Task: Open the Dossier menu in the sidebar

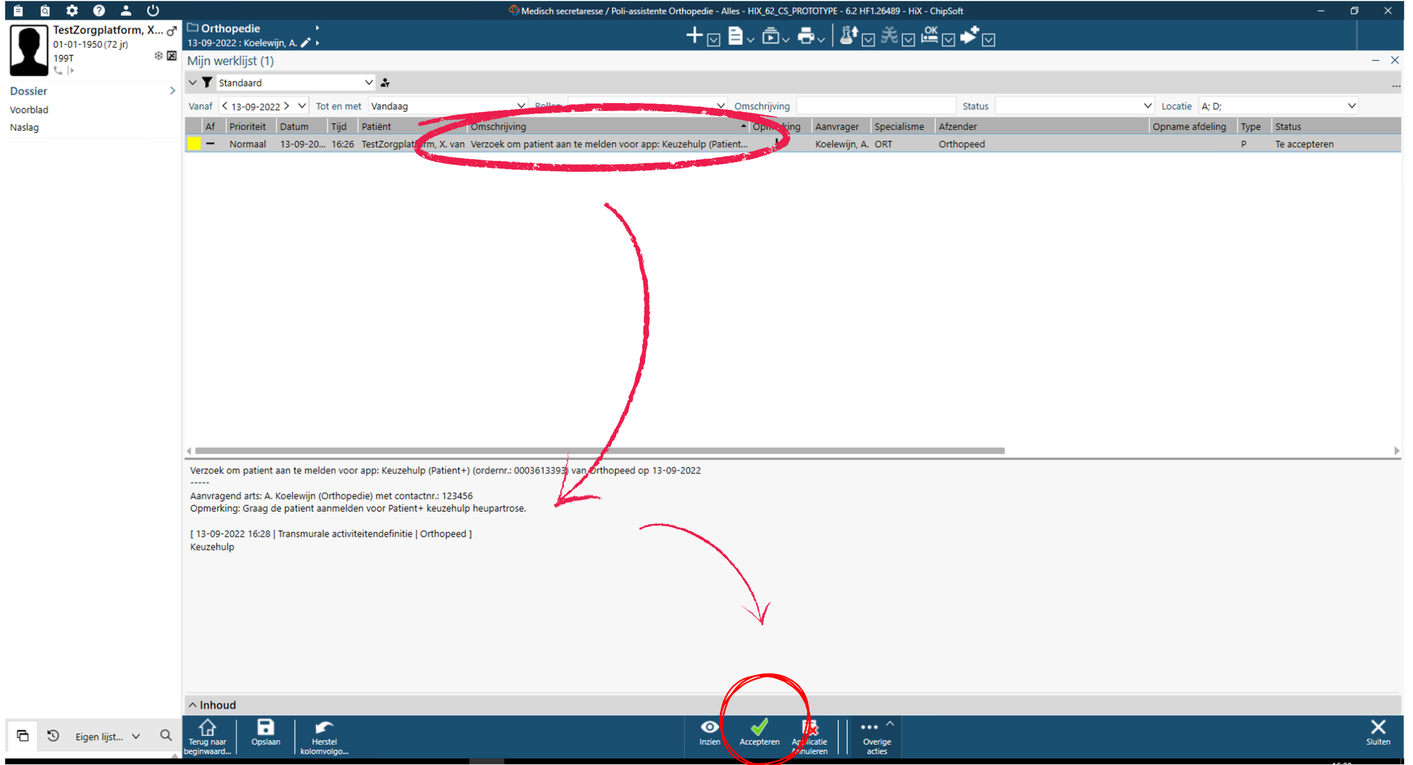Action: click(x=28, y=91)
